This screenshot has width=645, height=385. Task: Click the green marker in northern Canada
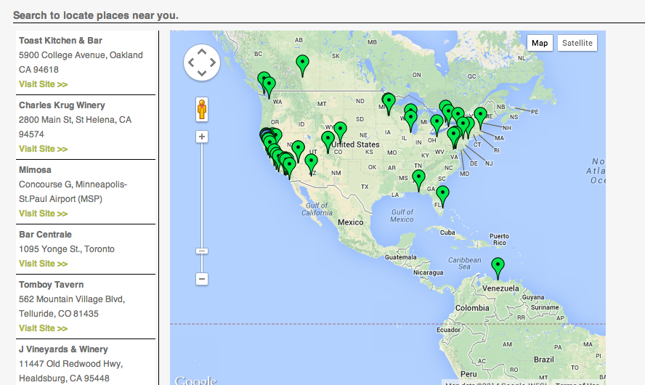click(x=303, y=65)
